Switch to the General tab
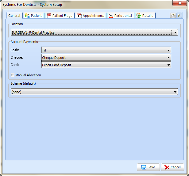Image resolution: width=189 pixels, height=176 pixels. 14,16
